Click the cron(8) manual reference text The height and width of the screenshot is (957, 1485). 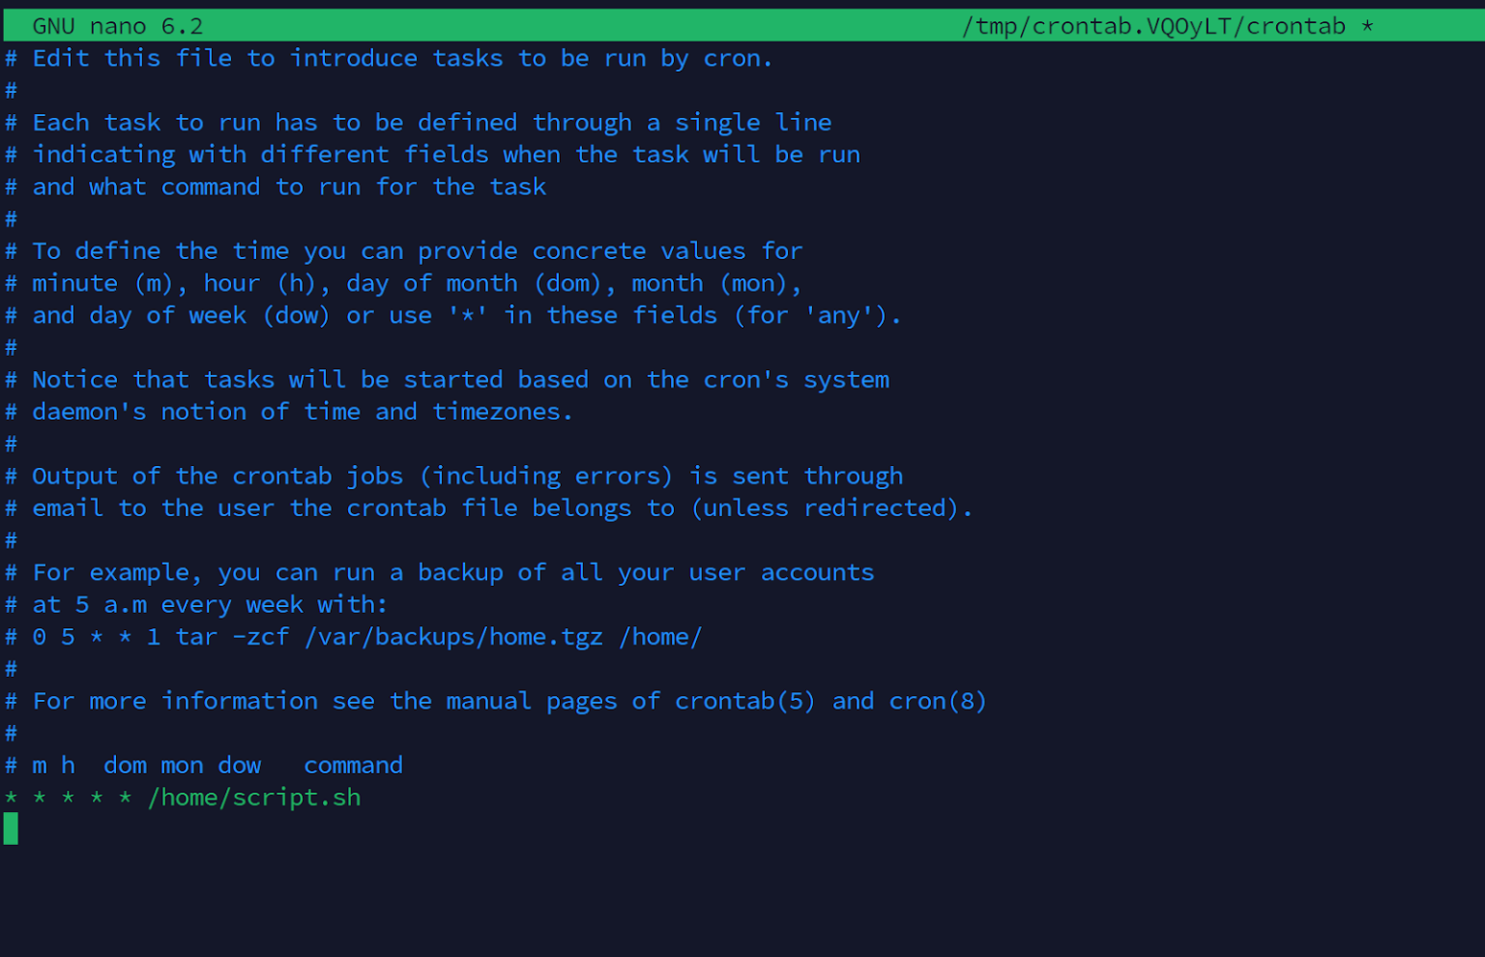tap(937, 701)
